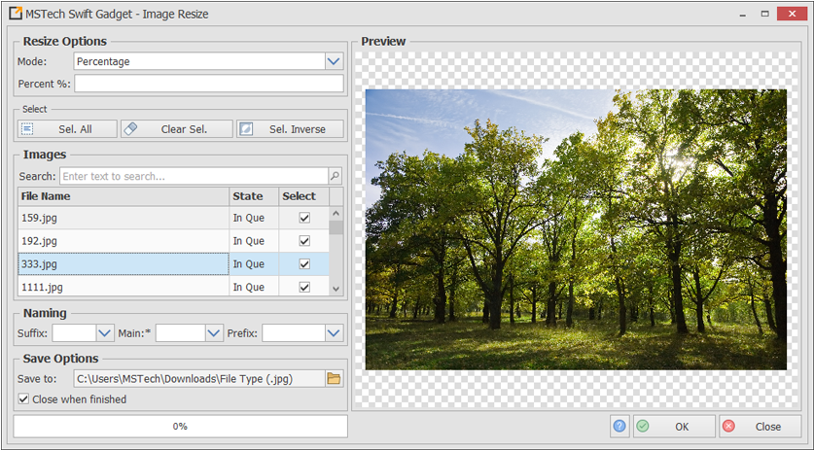Open the browse folder icon beside Save to
Viewport: 814px width, 450px height.
coord(334,378)
